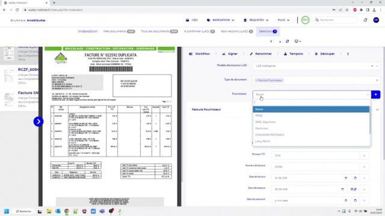The image size is (385, 216).
Task: Click the blue plus button beside Fournisseur
Action: (375, 95)
